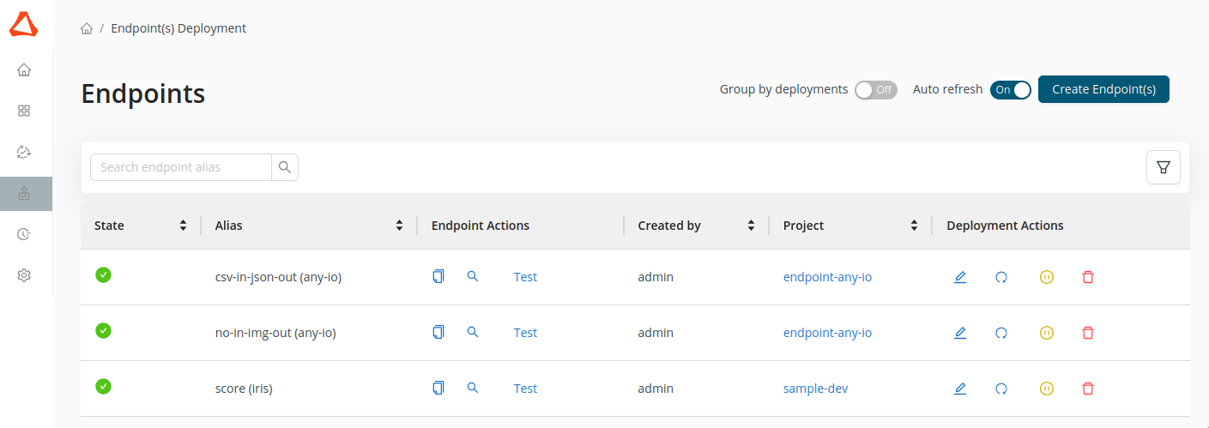This screenshot has height=428, width=1209.
Task: Open the sample-dev project link
Action: (x=815, y=389)
